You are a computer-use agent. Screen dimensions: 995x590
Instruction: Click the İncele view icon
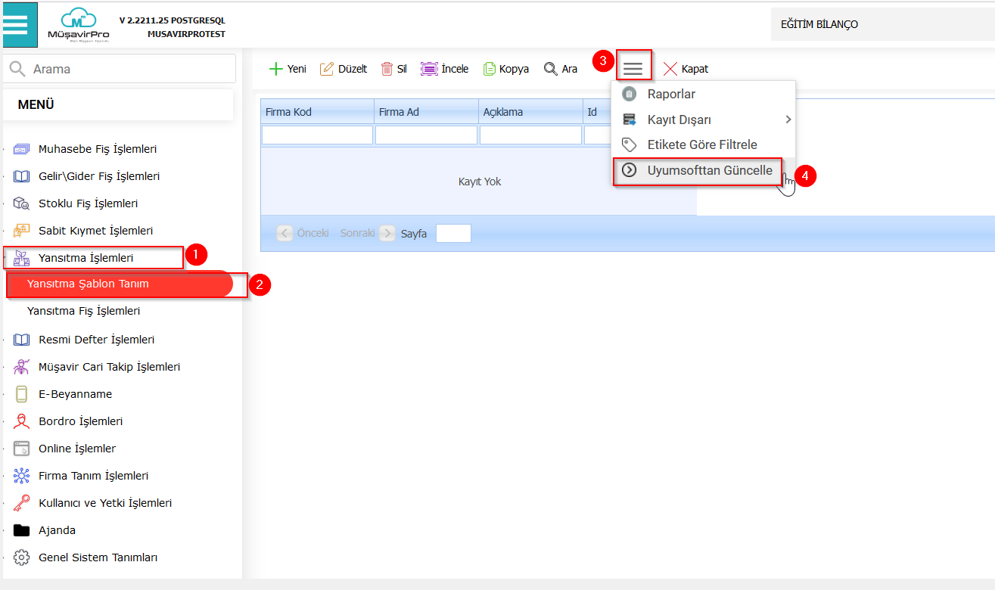point(429,69)
